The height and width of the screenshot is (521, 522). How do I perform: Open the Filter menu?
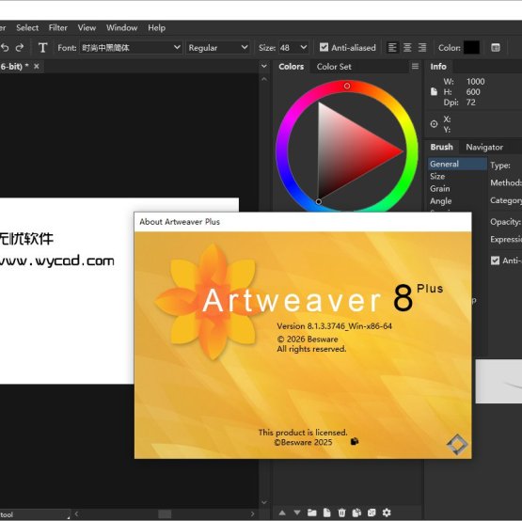pos(58,28)
